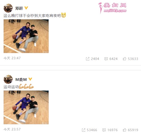This screenshot has height=135, width=141.
Task: Click the doge emoji in 邓超's post text
Action: point(64,15)
